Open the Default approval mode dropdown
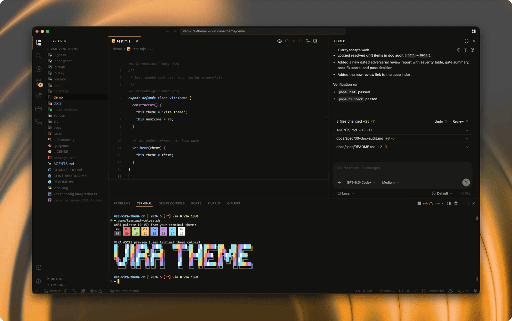Screen dimensions: 512x321 [442, 193]
